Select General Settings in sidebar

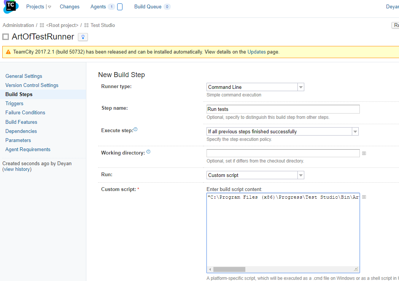click(x=24, y=76)
